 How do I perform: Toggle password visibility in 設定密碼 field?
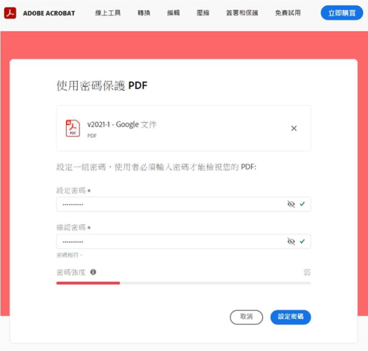tap(291, 204)
